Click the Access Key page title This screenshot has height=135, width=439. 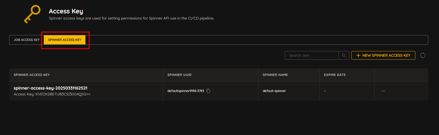pos(66,11)
